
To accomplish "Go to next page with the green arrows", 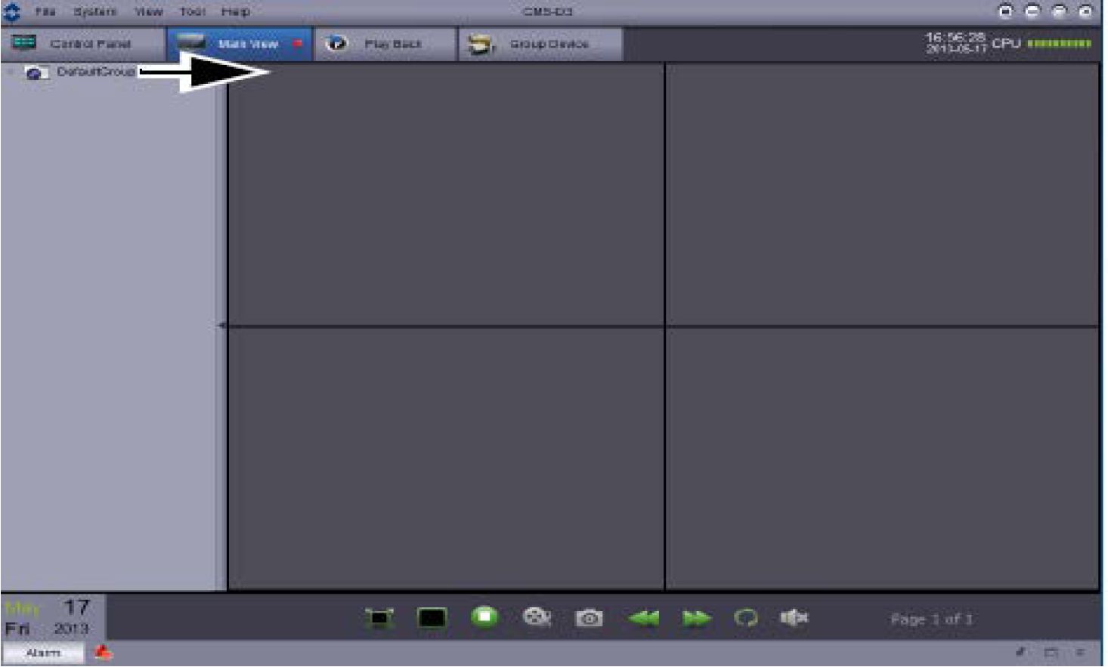I will (695, 619).
